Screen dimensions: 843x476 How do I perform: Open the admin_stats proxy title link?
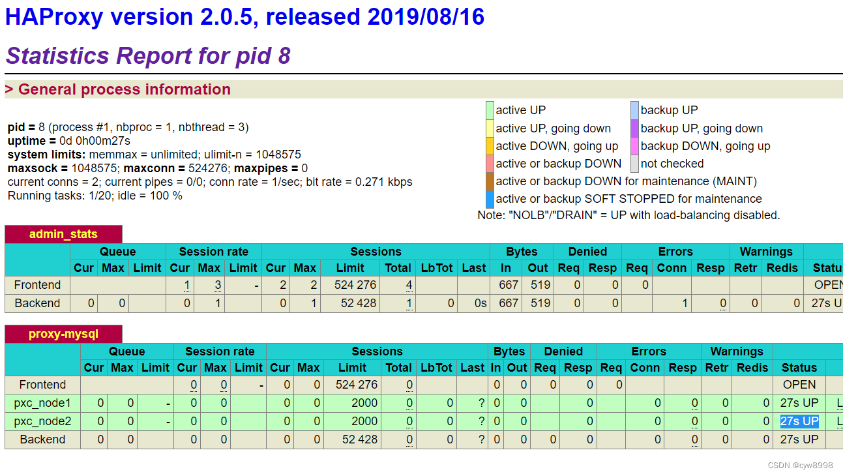pos(63,234)
